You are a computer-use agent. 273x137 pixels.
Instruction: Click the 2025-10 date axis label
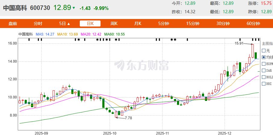110,133
